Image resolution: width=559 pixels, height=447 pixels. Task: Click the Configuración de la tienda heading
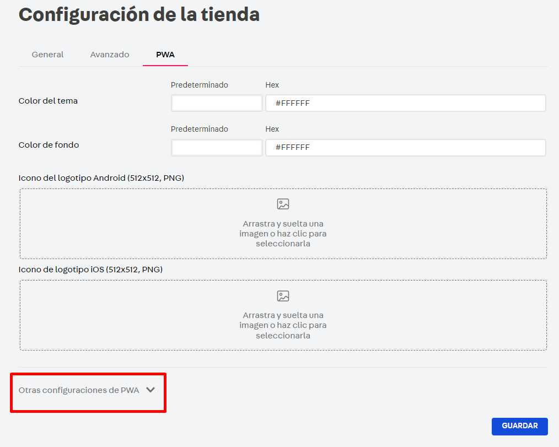coord(139,15)
